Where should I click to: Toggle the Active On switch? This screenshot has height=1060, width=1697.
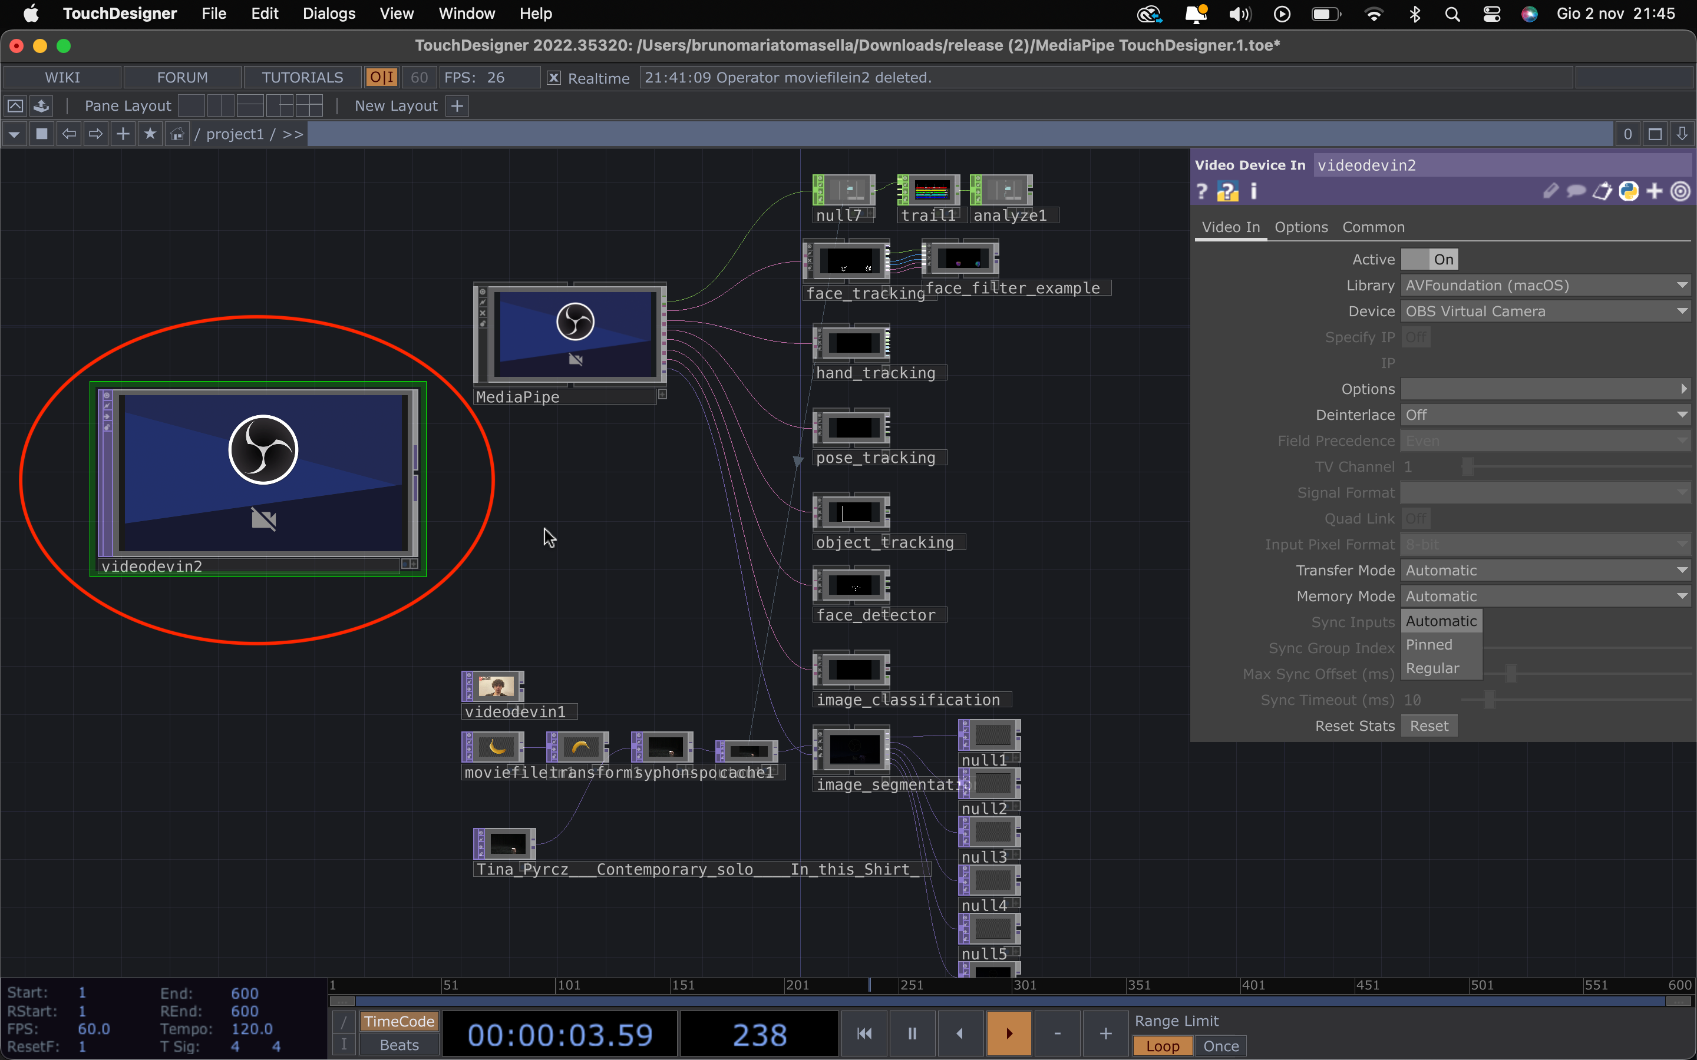1429,259
